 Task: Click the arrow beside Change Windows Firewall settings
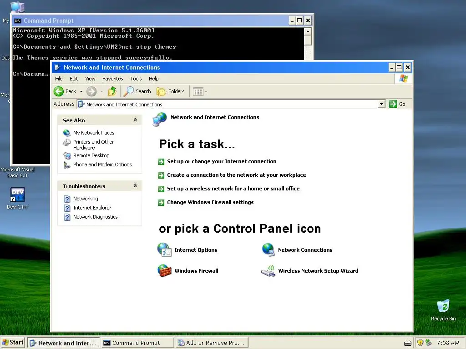(161, 203)
